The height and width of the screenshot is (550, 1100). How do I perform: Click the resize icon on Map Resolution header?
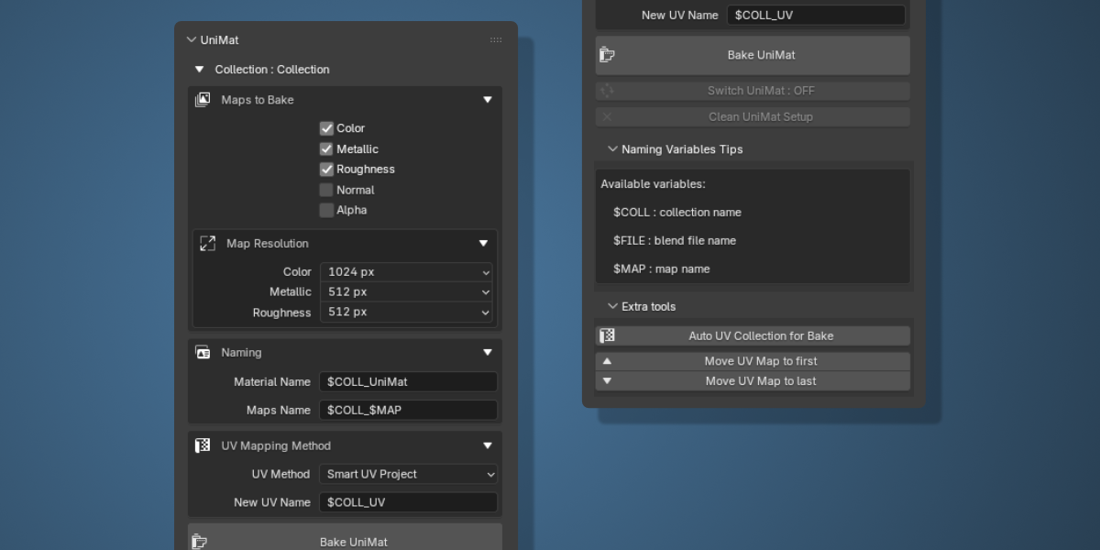[x=208, y=243]
